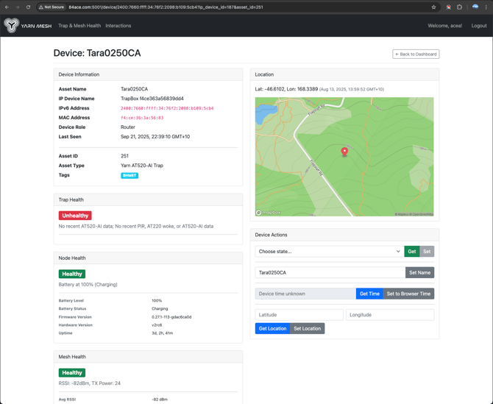Open the Interactions nav item
The image size is (493, 404).
click(118, 26)
